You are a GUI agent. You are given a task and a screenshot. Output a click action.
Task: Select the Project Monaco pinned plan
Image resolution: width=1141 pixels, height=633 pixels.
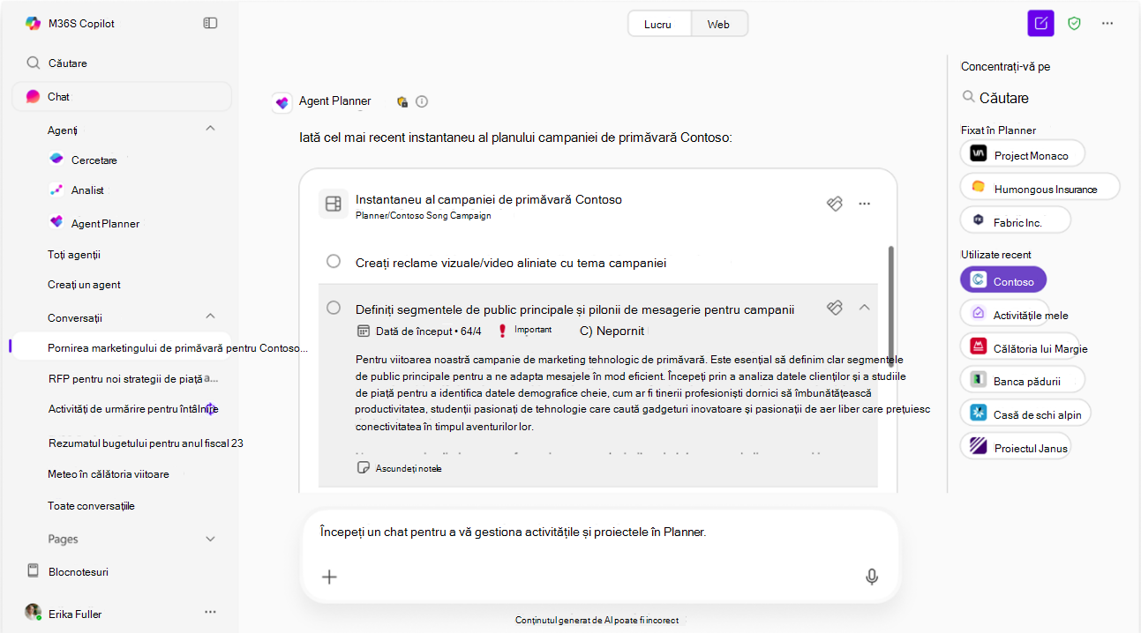click(1022, 154)
